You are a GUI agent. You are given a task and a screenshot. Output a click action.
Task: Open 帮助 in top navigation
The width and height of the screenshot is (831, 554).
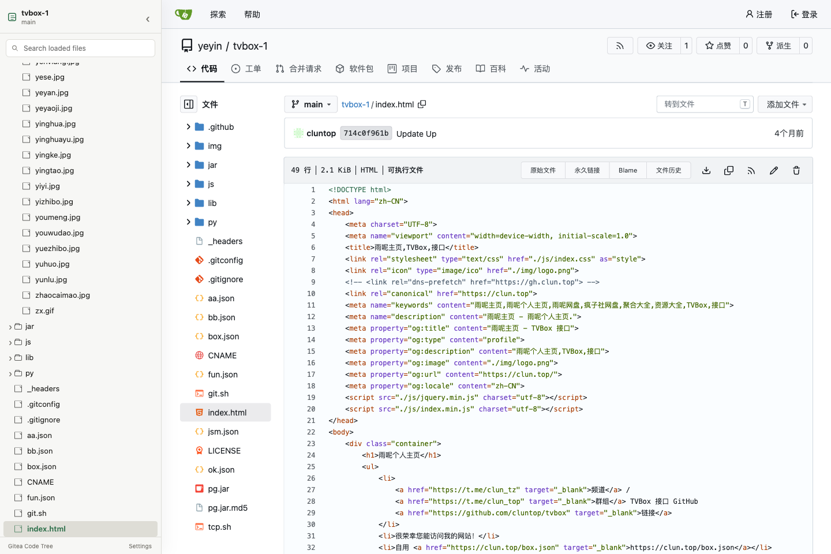(252, 14)
